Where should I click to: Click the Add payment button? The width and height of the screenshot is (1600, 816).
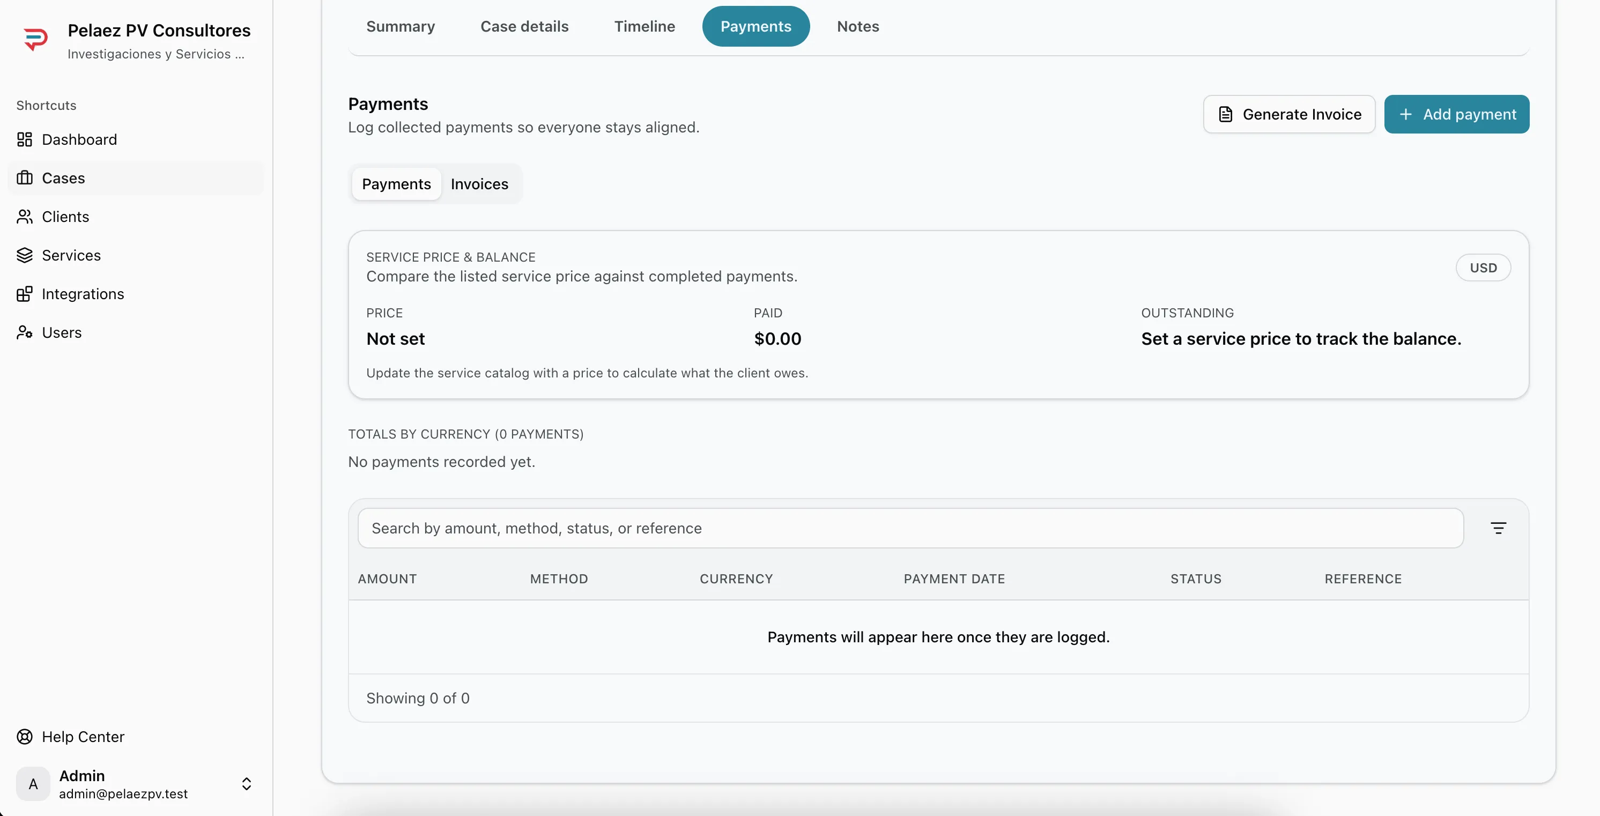(1457, 114)
